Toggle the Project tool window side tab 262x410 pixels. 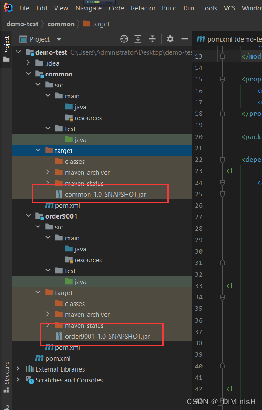tap(6, 49)
